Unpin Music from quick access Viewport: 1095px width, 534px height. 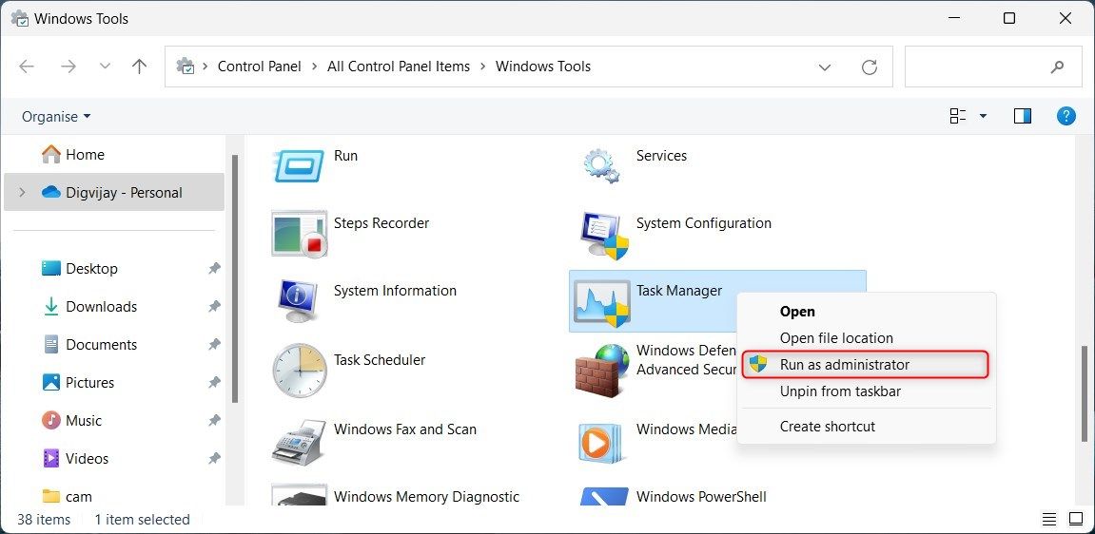pos(215,420)
